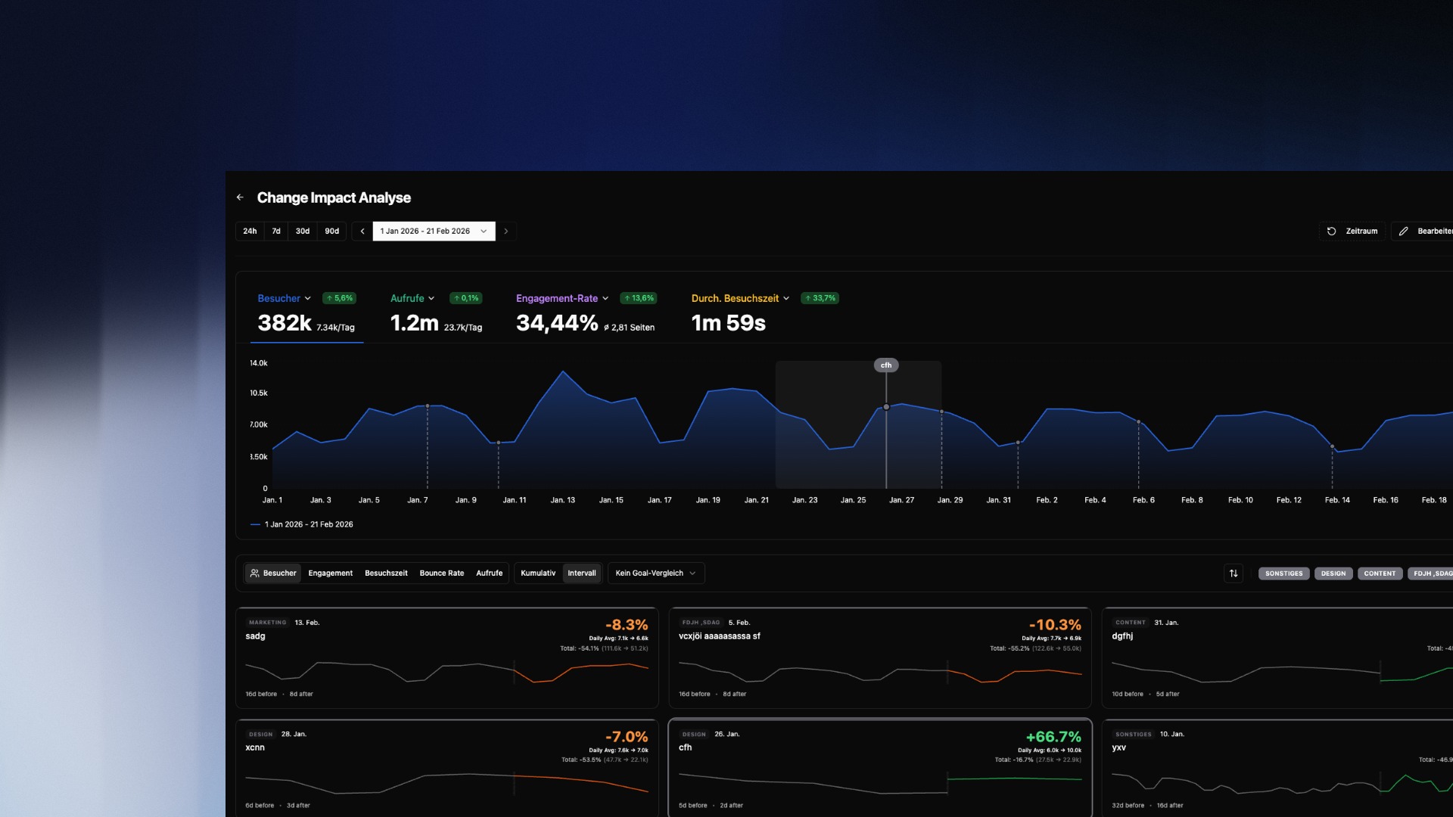Click the back arrow next to Change Impact Analyse
Image resolution: width=1453 pixels, height=817 pixels.
pos(240,197)
